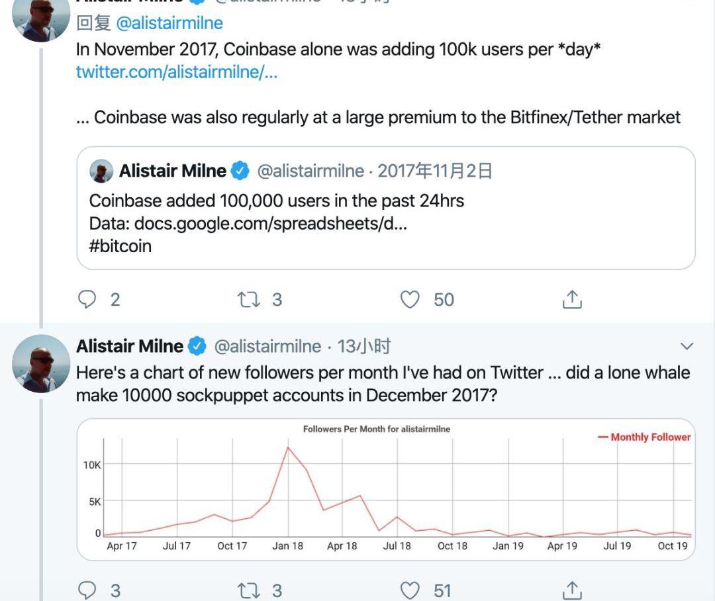
Task: Share the Coinbase 100k users tweet
Action: tap(572, 300)
